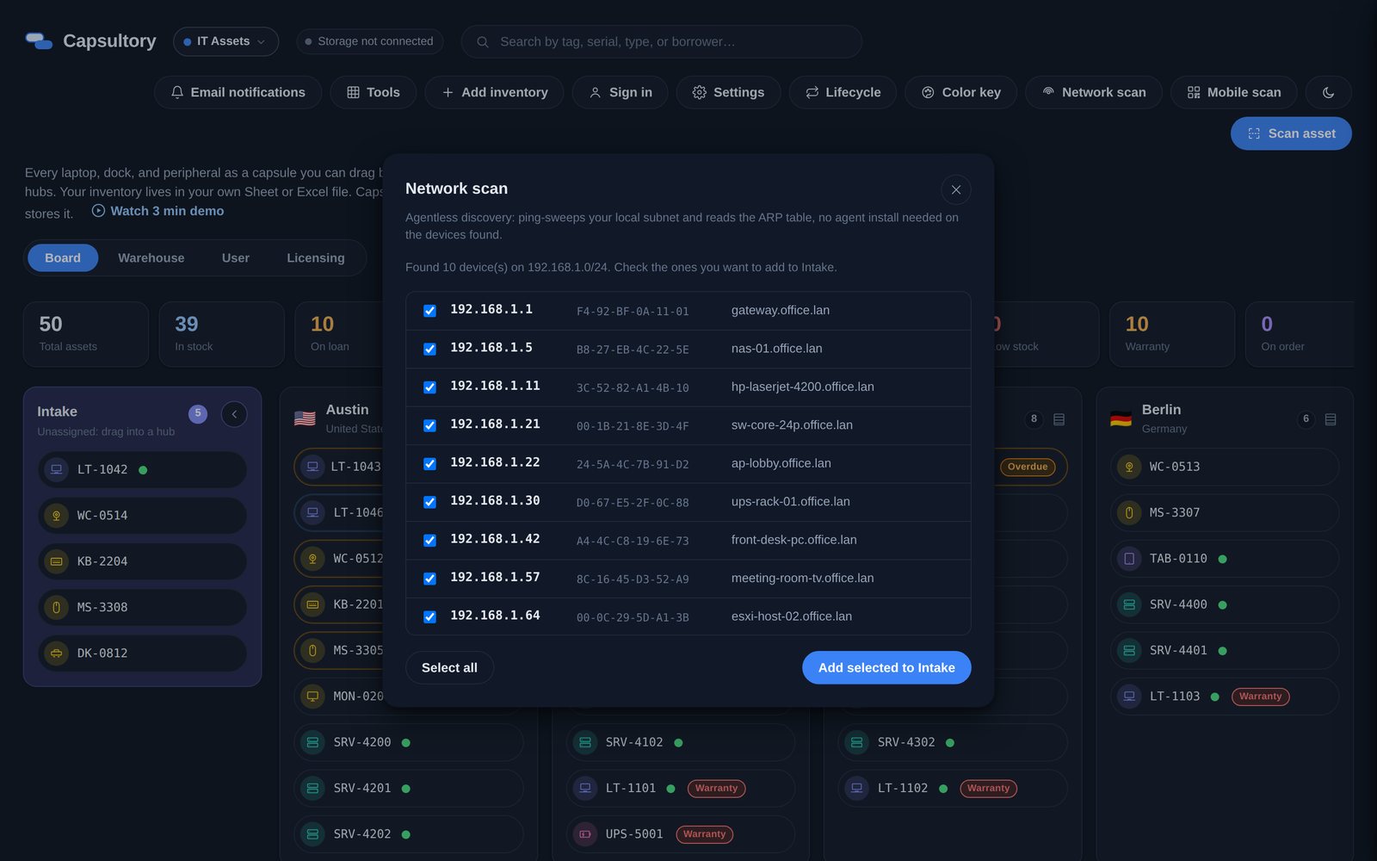Switch to the Warehouse tab
This screenshot has height=861, width=1377.
(151, 257)
